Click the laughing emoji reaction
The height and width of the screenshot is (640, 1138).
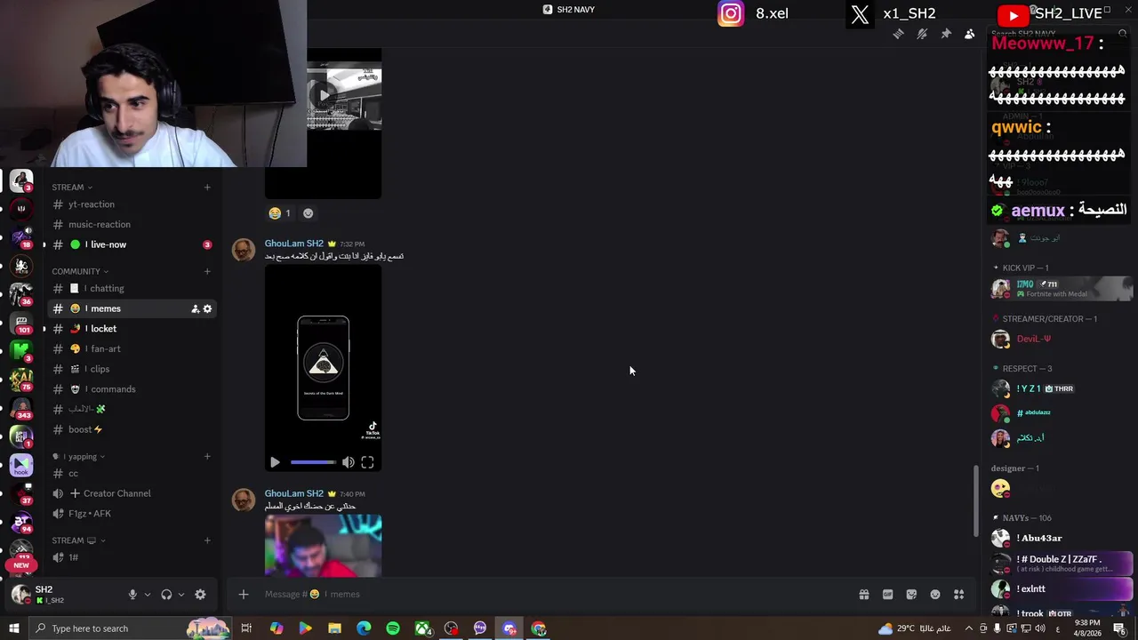point(280,213)
